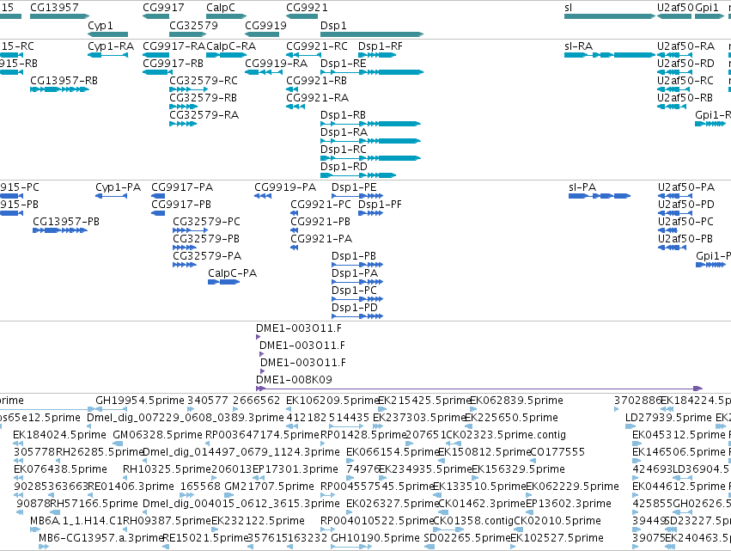Select protein U2af50-PA
This screenshot has height=551, width=731.
pyautogui.click(x=685, y=187)
